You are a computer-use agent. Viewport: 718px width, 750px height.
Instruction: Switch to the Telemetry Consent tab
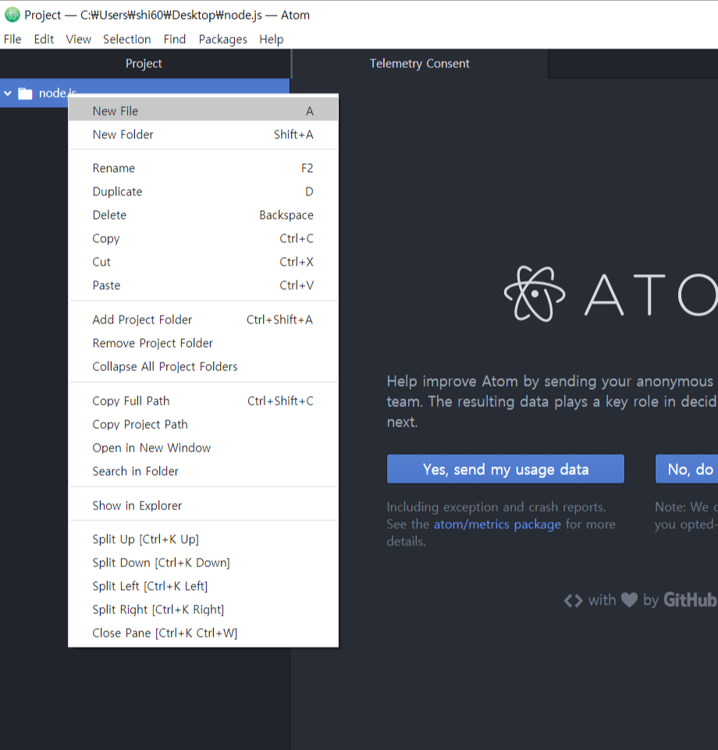[419, 63]
